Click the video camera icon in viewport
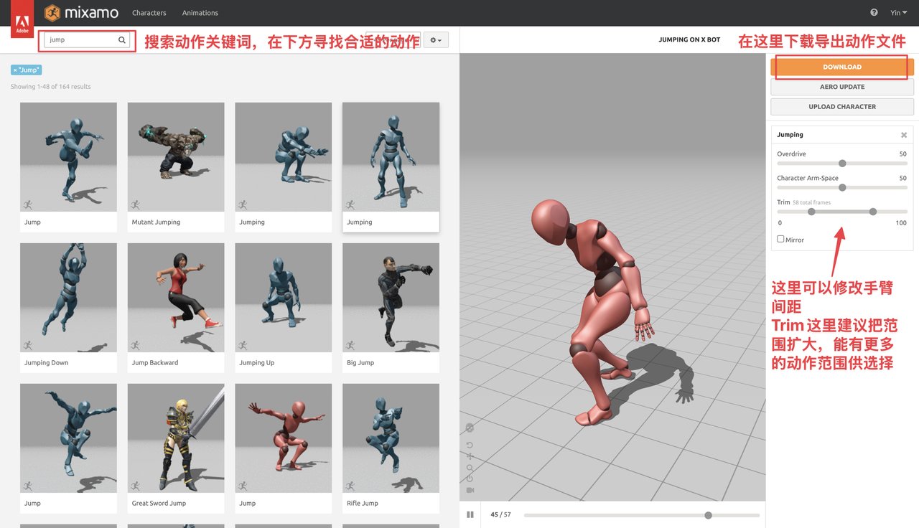Screen dimensions: 919x528 (x=470, y=490)
